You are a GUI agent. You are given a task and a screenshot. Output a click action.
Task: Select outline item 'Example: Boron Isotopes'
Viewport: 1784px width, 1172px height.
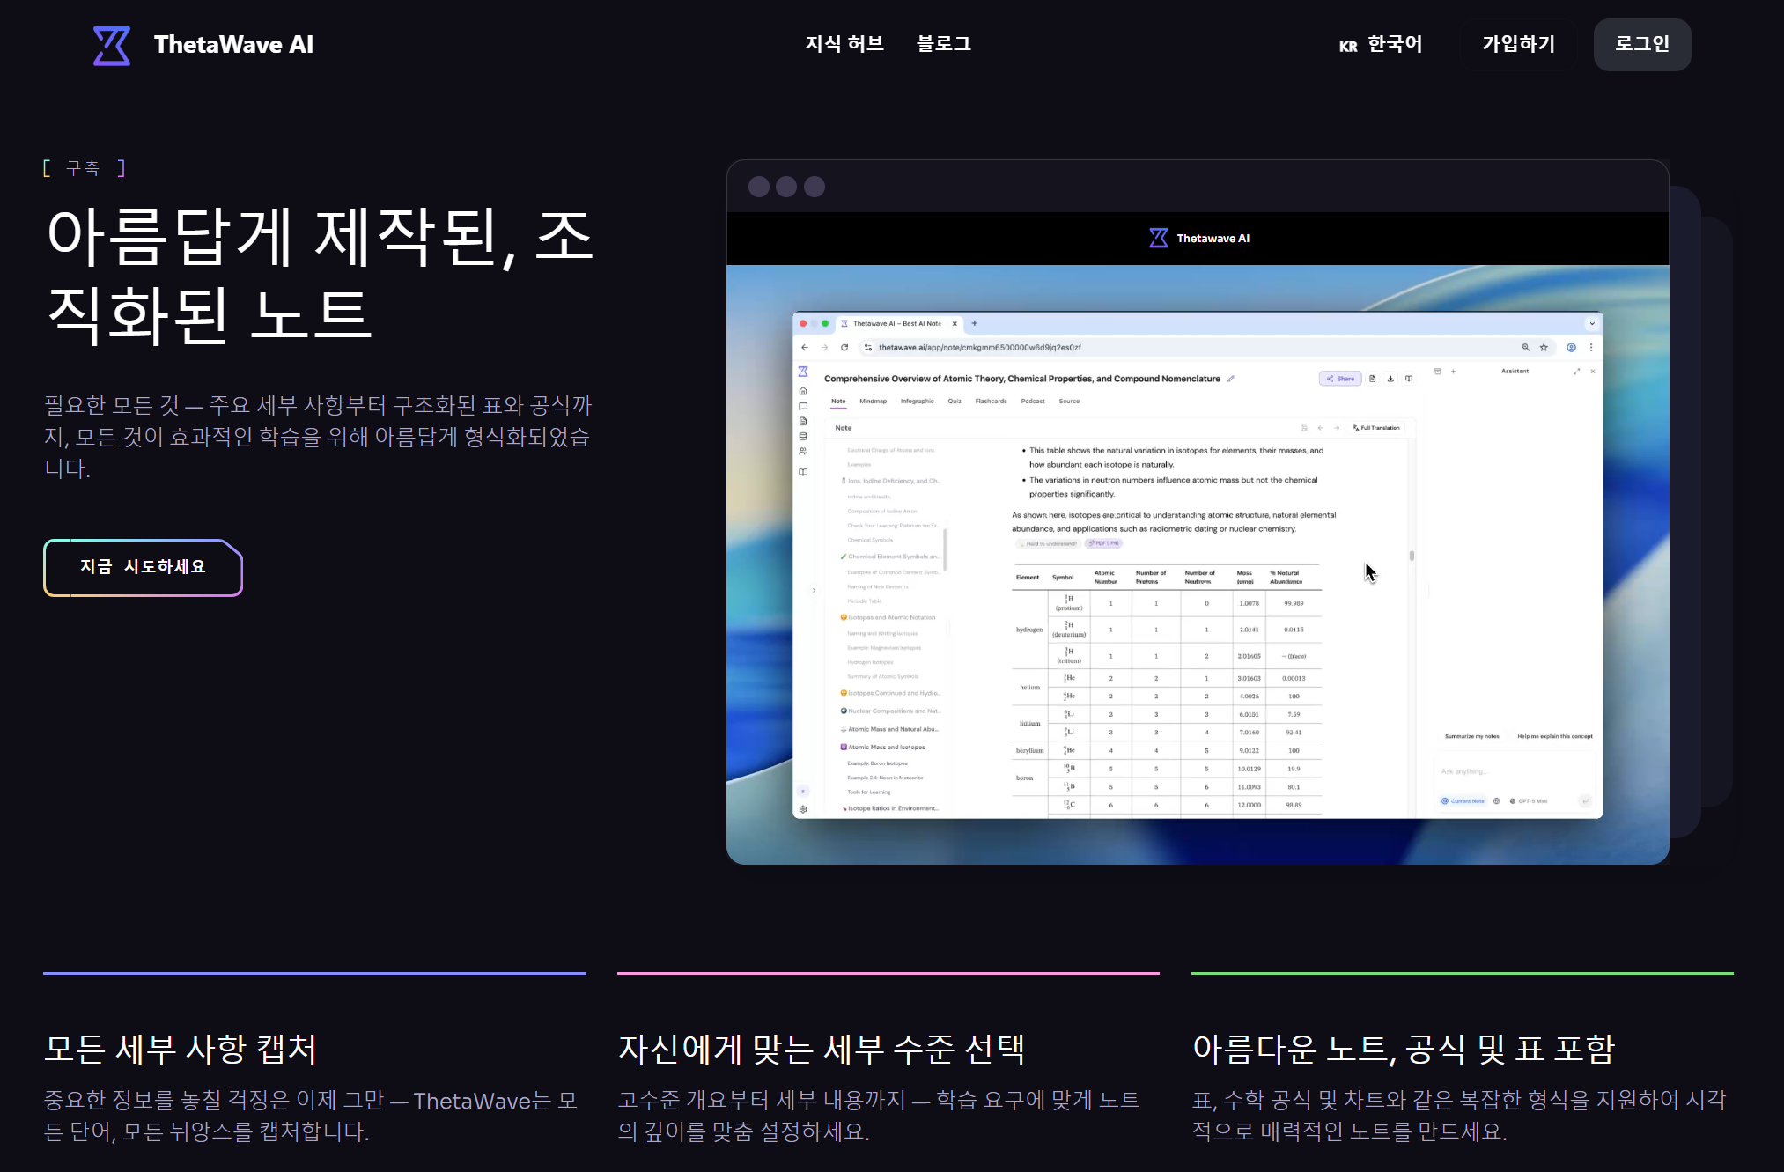(877, 763)
